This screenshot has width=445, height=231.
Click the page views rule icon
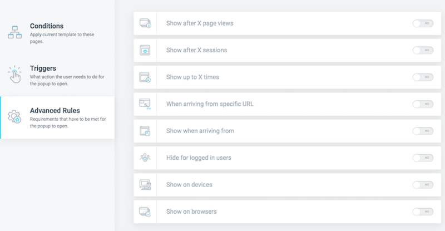(145, 23)
